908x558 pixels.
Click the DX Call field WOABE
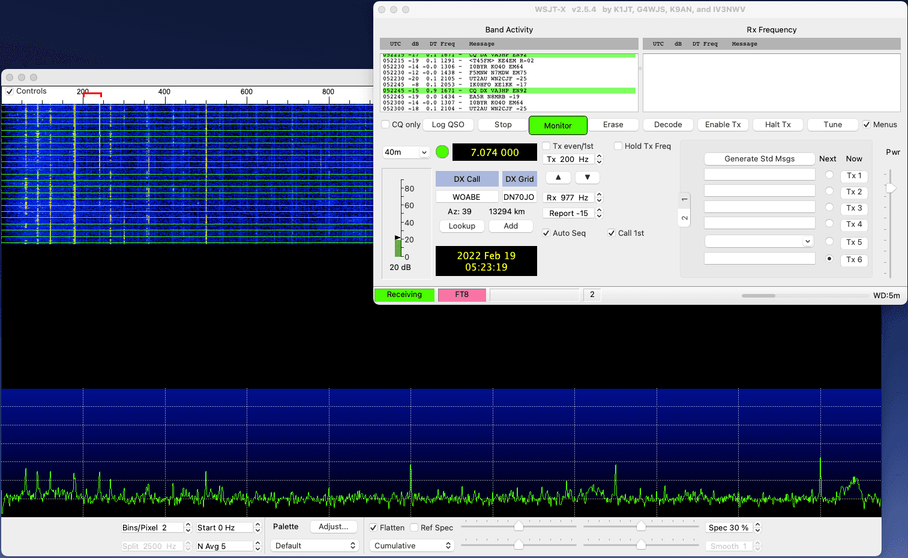pos(467,197)
